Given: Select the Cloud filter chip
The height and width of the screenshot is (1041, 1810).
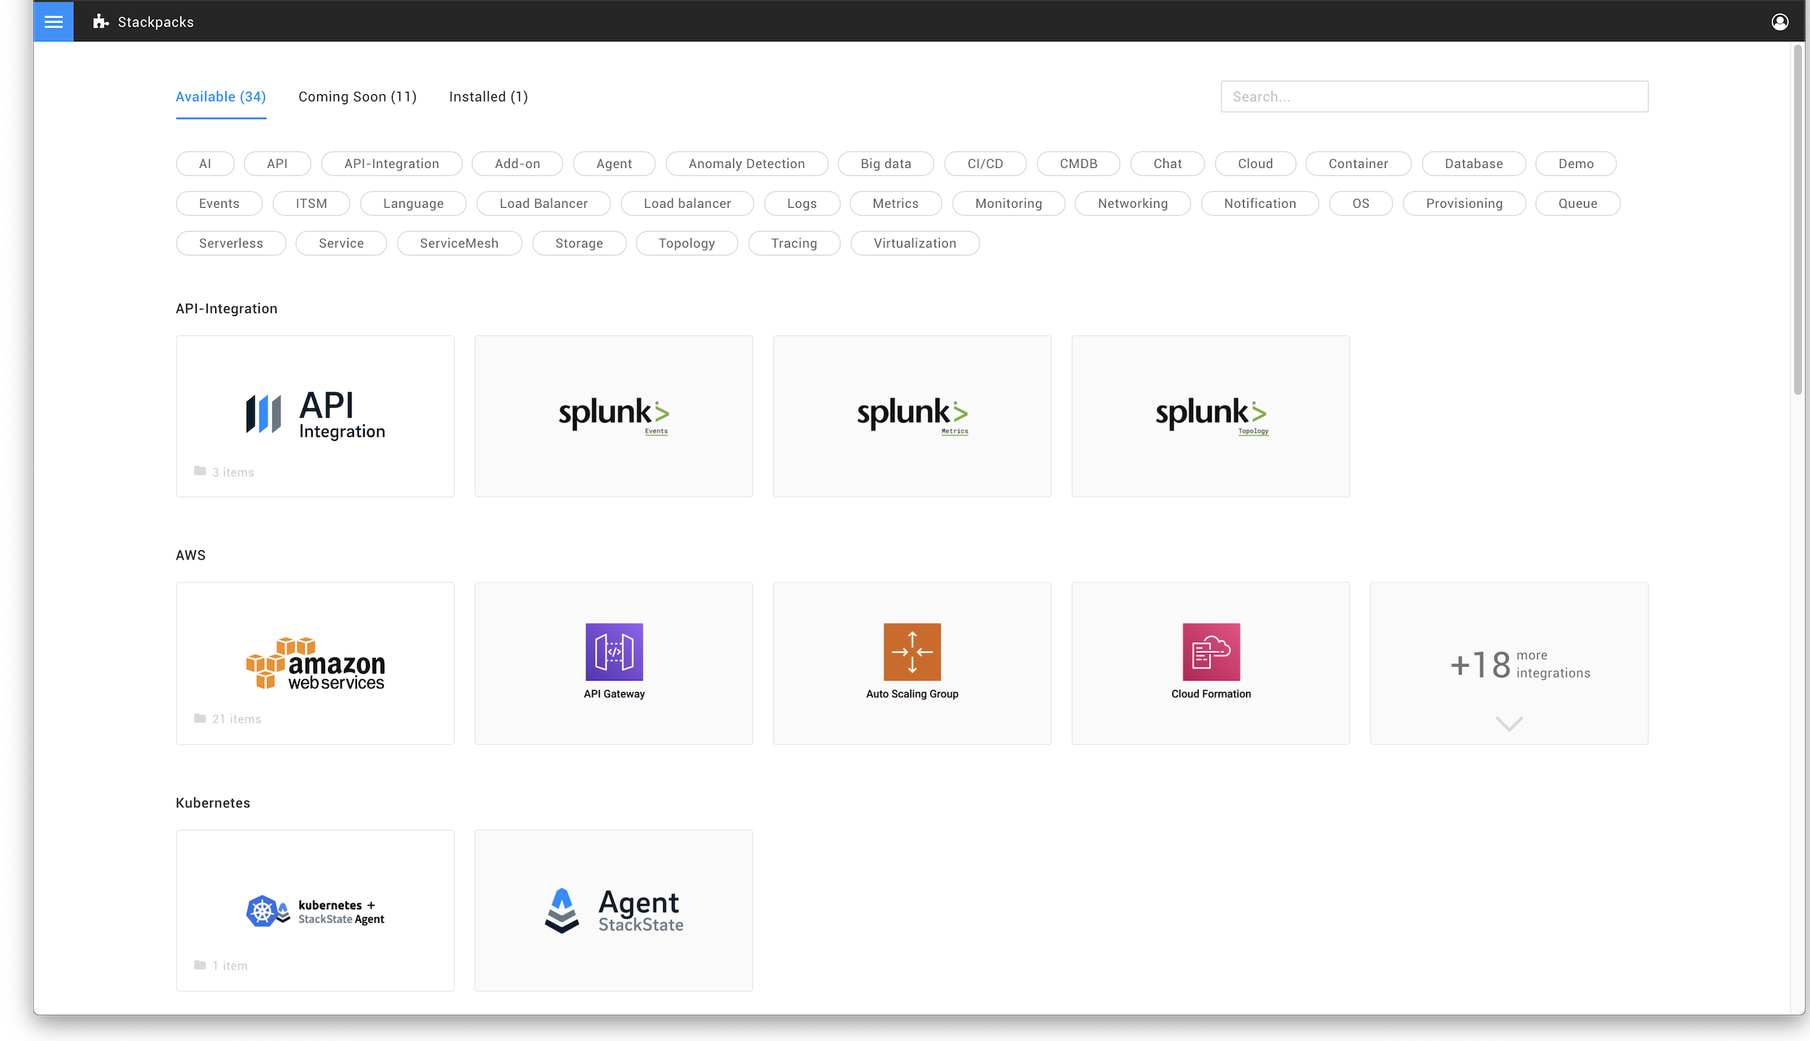Looking at the screenshot, I should click(x=1255, y=164).
